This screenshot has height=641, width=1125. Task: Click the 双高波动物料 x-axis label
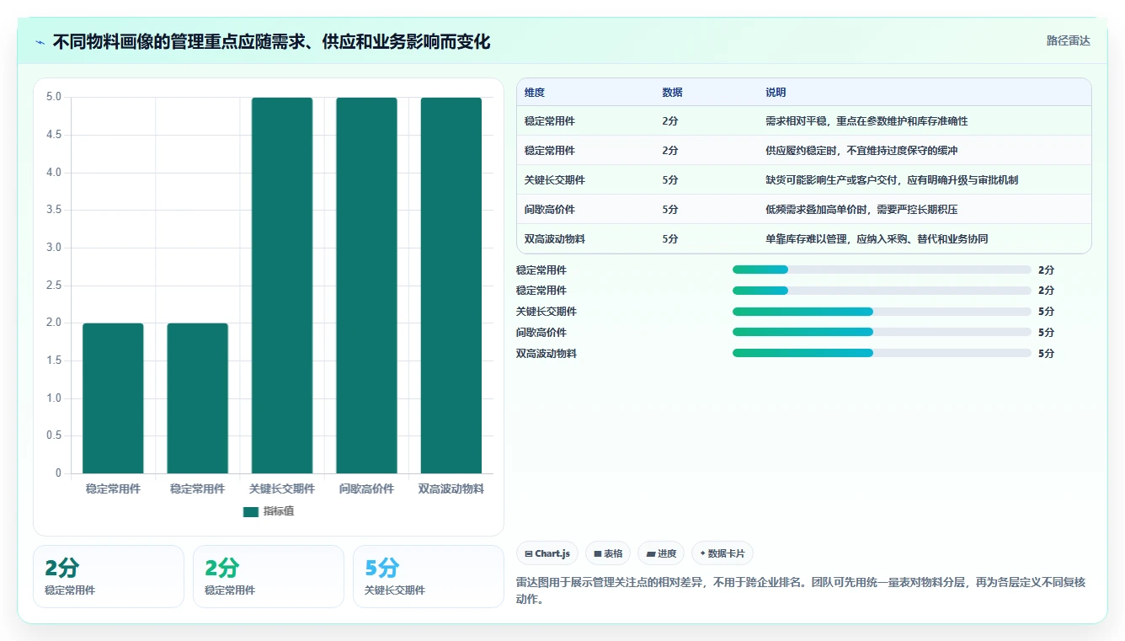tap(451, 489)
